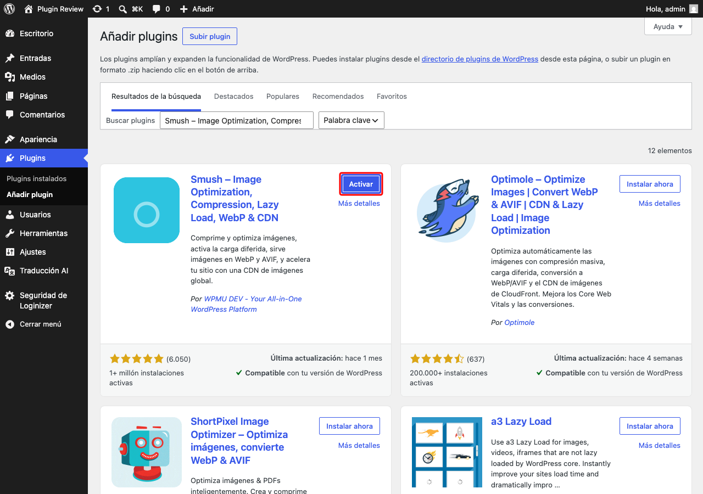Click the Páginas pages icon
The height and width of the screenshot is (494, 703).
point(10,96)
